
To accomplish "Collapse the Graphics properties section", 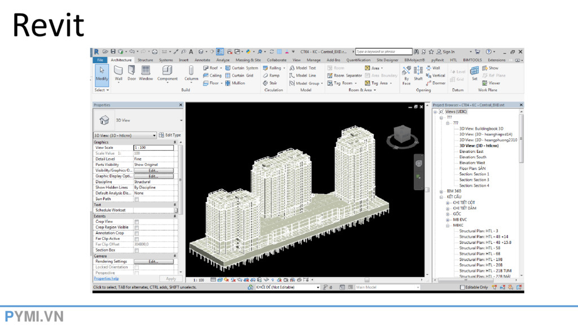I will (175, 142).
